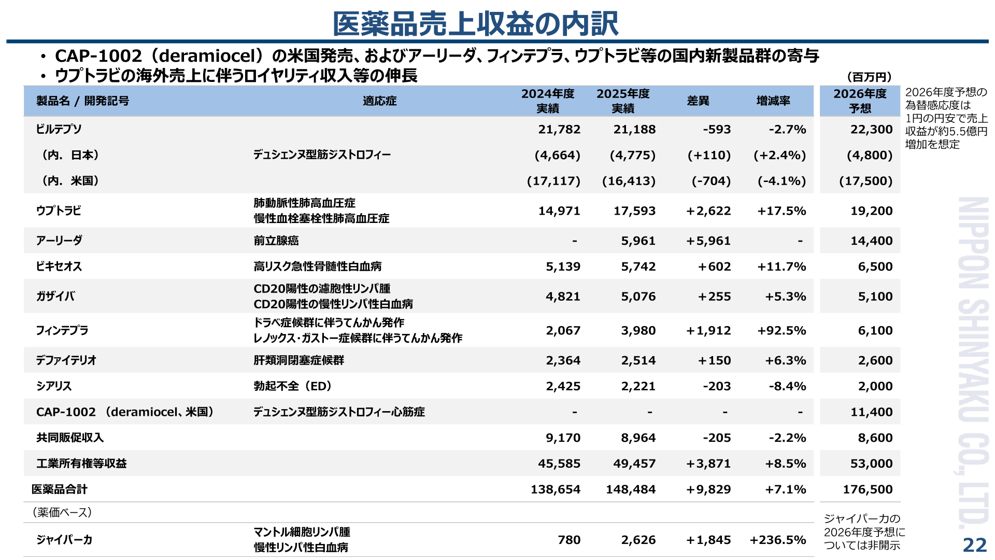Click シアリス's growth rate -8.4%
Screen dimensions: 995x560
coord(787,387)
